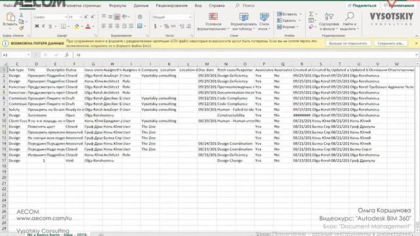The image size is (420, 236).
Task: Click the AutoSum sigma icon
Action: point(311,14)
